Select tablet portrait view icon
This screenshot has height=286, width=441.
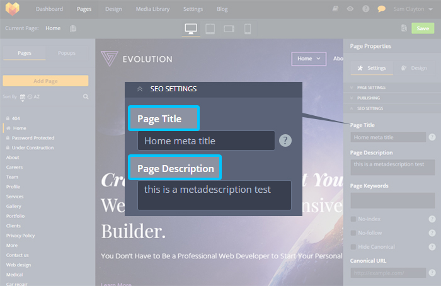[210, 29]
